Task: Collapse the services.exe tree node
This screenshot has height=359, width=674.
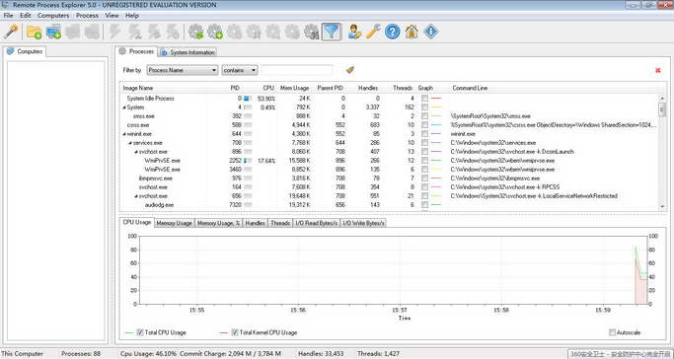Action: pyautogui.click(x=130, y=143)
